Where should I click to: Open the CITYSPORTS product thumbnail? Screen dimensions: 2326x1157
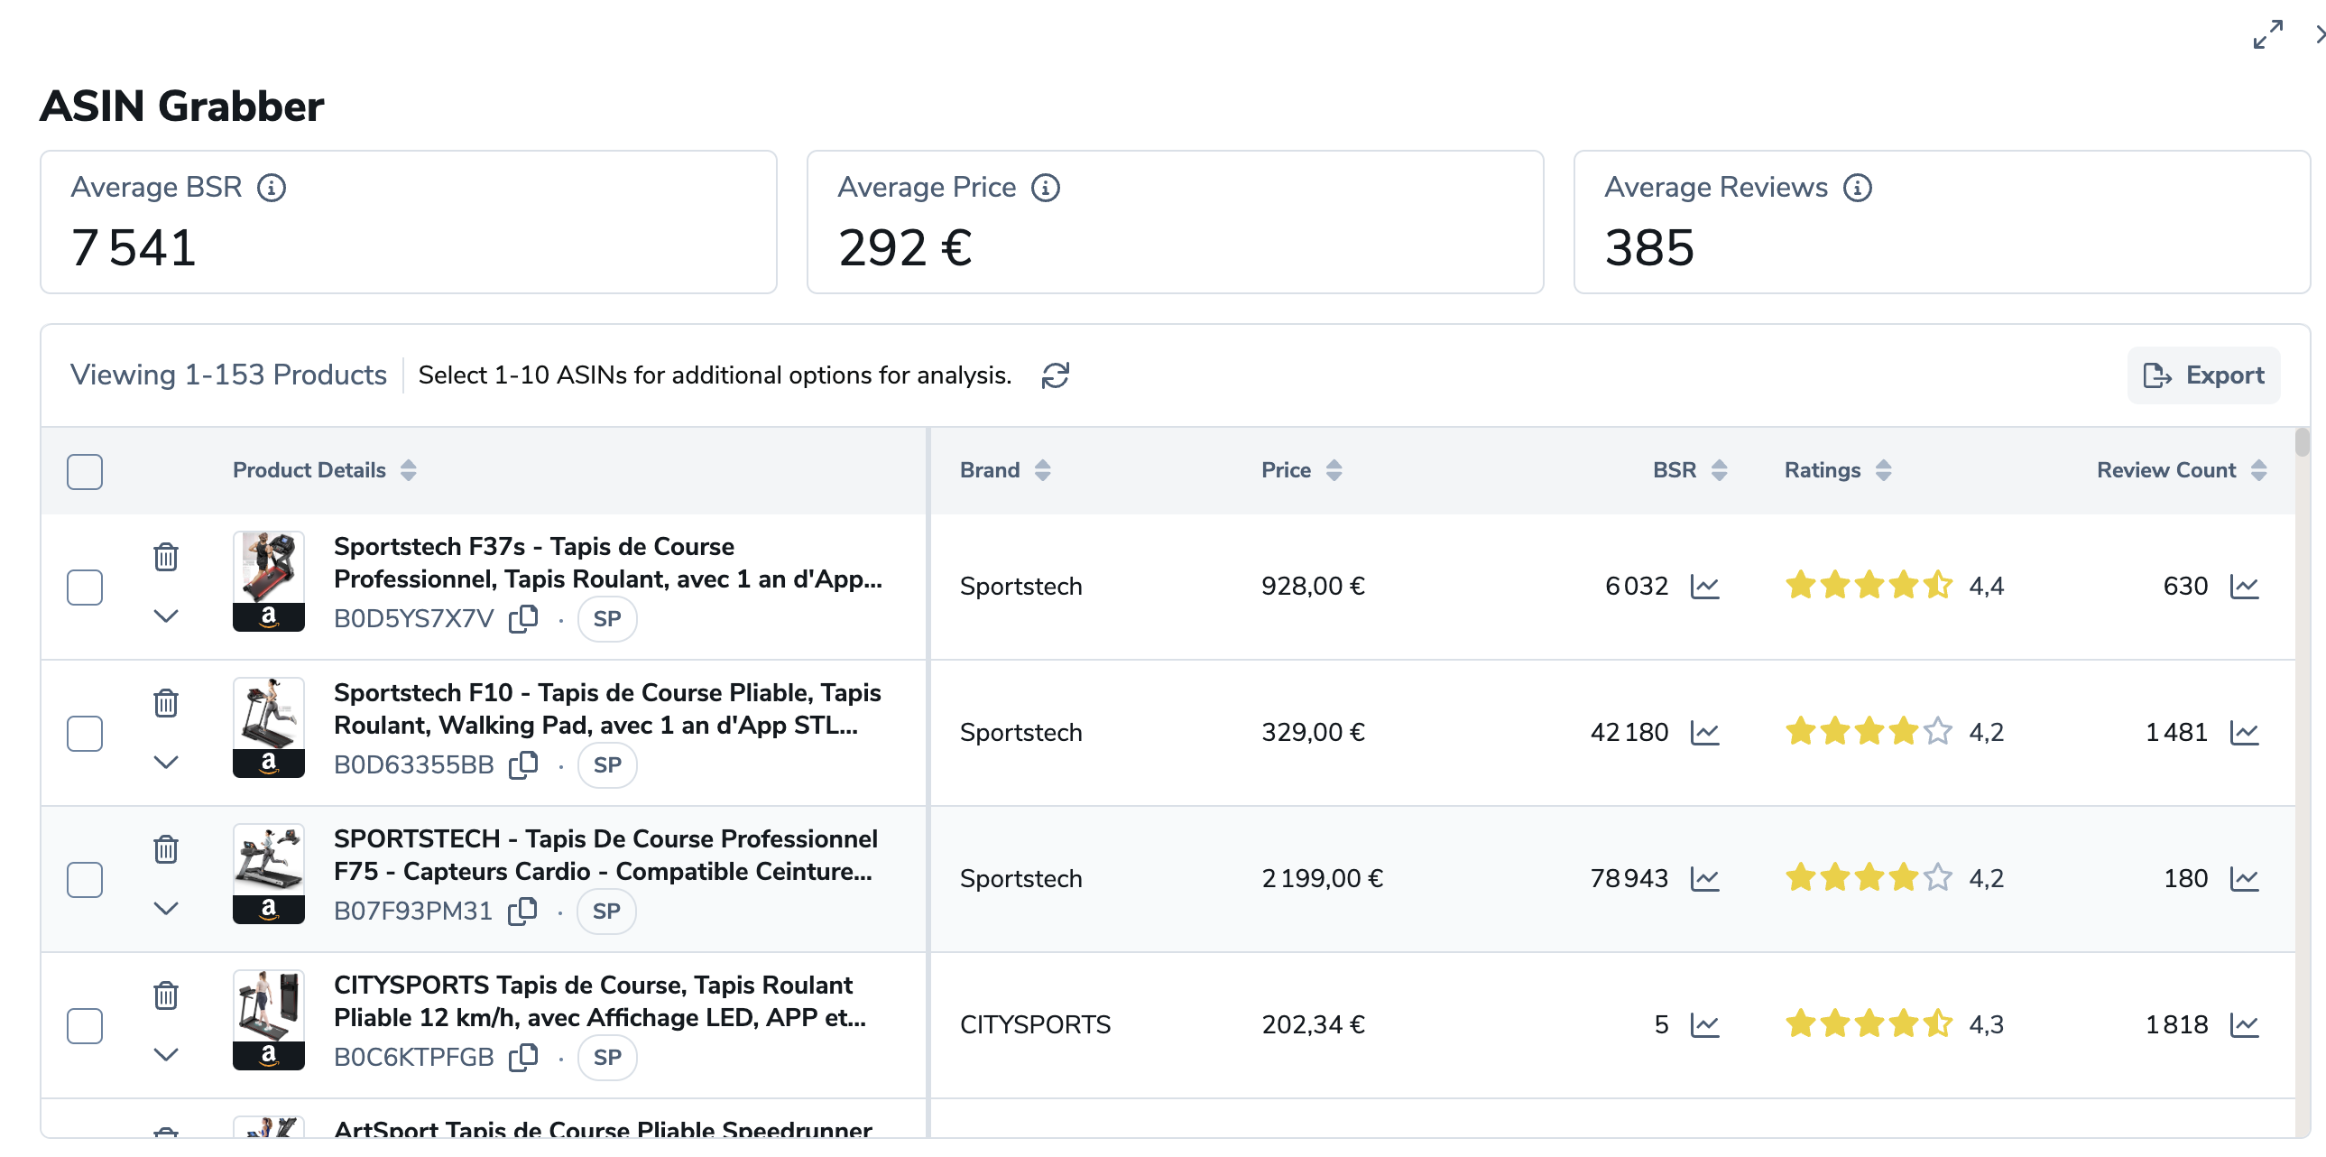click(269, 1021)
